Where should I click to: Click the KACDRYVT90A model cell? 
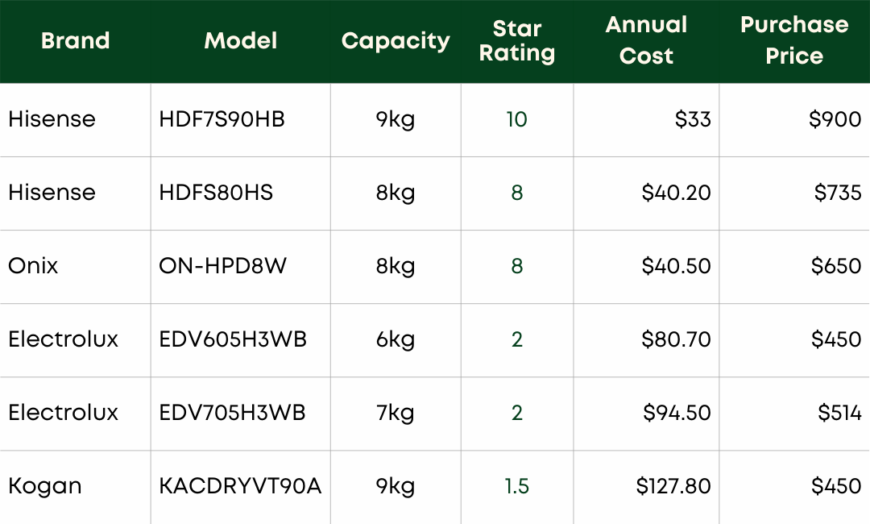(240, 486)
